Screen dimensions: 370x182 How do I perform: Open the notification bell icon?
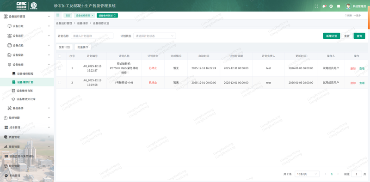click(x=324, y=6)
